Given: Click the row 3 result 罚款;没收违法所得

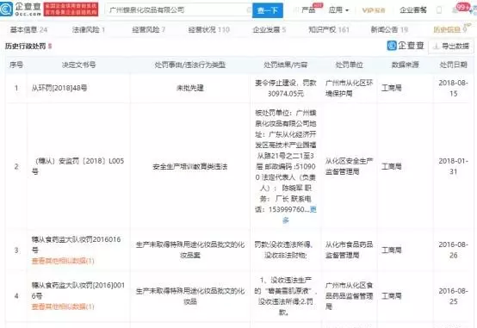Looking at the screenshot, I should (x=286, y=250).
